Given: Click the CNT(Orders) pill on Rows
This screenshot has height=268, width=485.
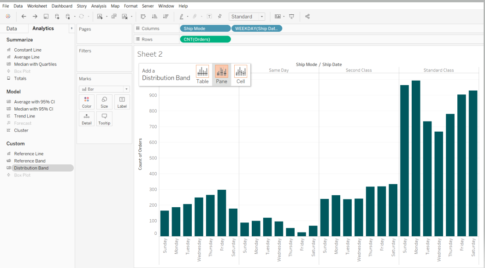Looking at the screenshot, I should coord(205,39).
